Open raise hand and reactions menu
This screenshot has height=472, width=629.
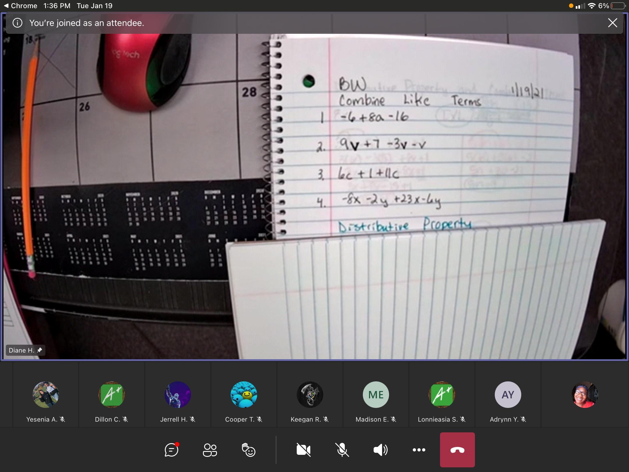point(248,450)
